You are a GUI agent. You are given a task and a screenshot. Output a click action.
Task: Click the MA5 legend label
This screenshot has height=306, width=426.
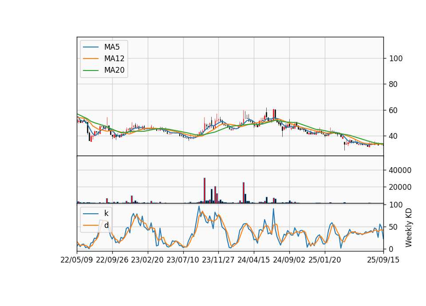(112, 47)
